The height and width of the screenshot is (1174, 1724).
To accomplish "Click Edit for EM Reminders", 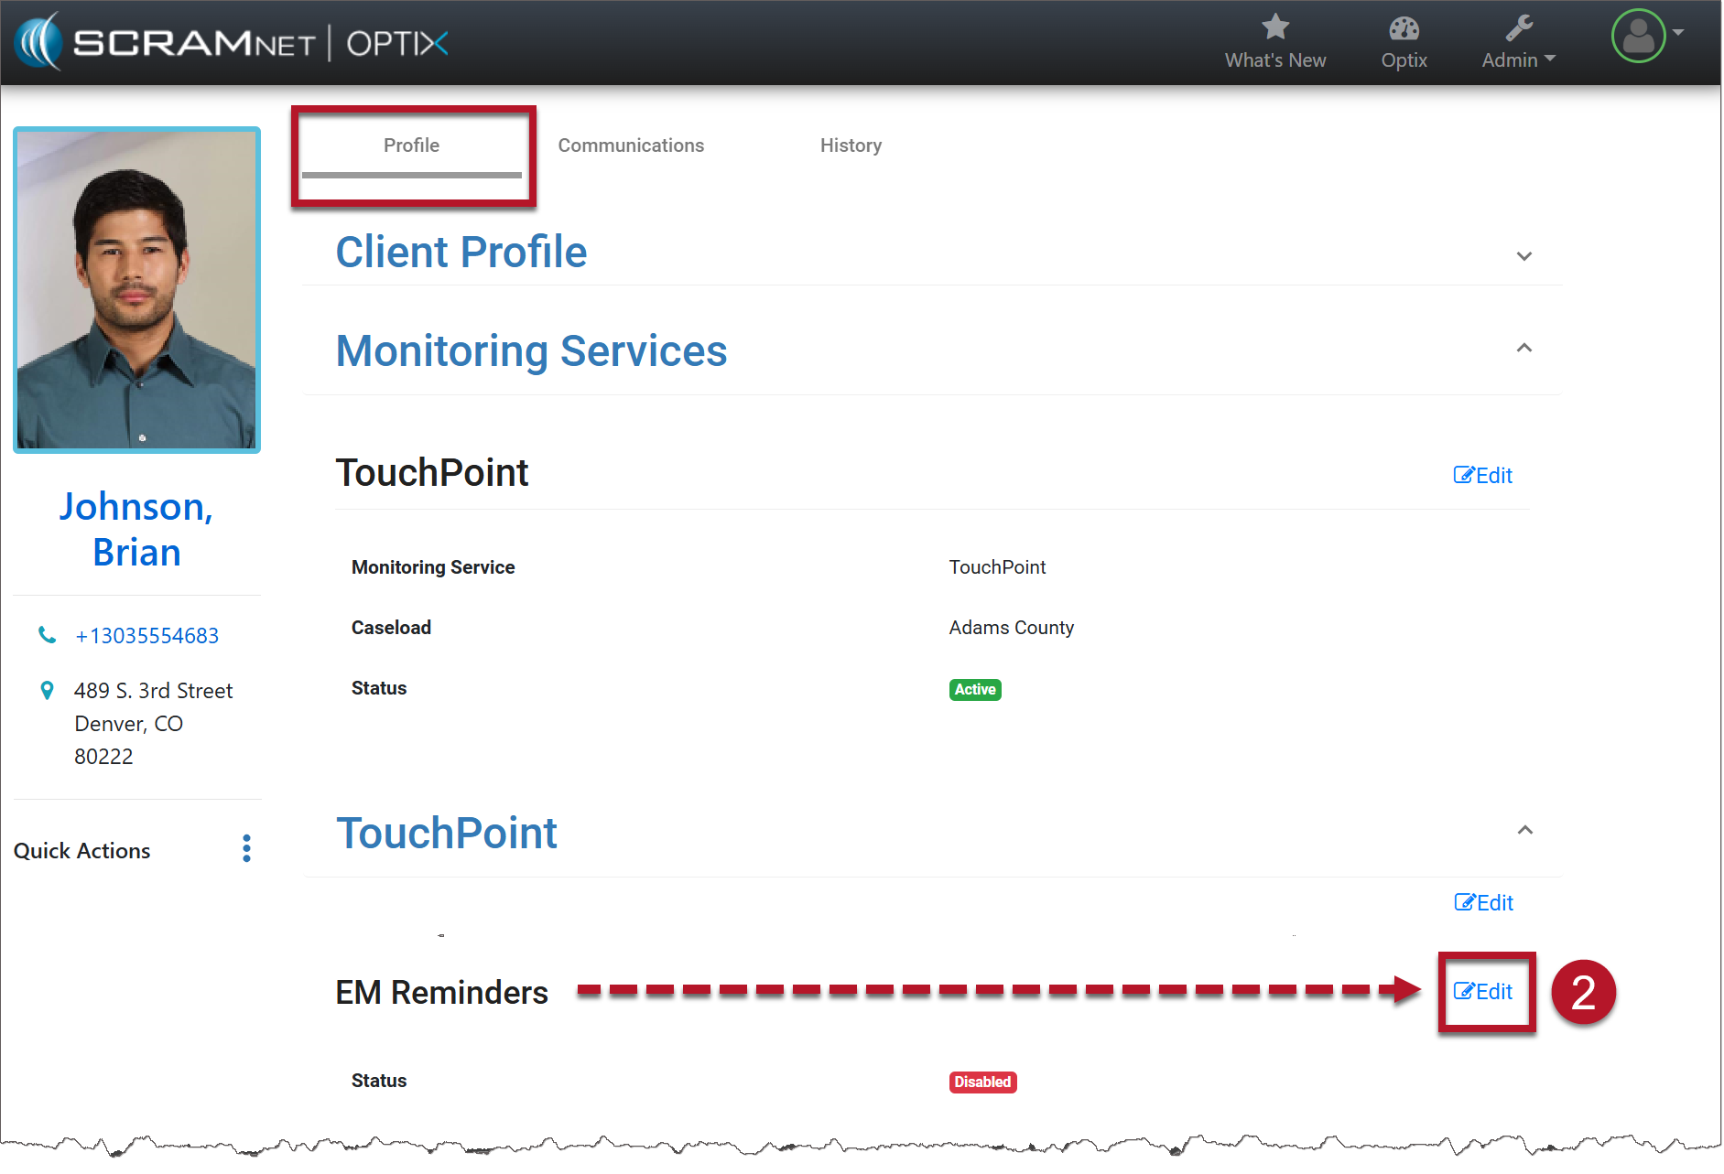I will (x=1483, y=992).
